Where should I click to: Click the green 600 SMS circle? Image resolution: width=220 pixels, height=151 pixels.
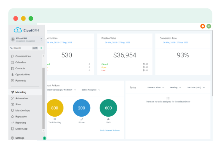point(108,108)
